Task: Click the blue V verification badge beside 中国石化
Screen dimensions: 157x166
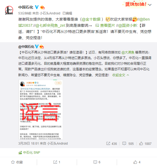Action: (x=37, y=7)
